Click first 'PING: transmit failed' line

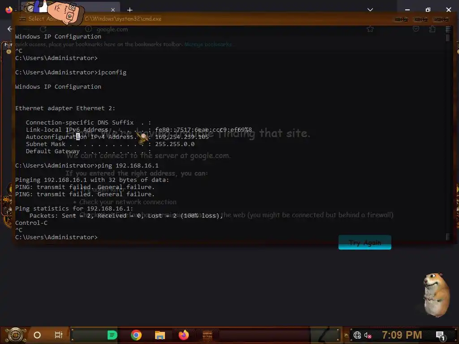(85, 187)
